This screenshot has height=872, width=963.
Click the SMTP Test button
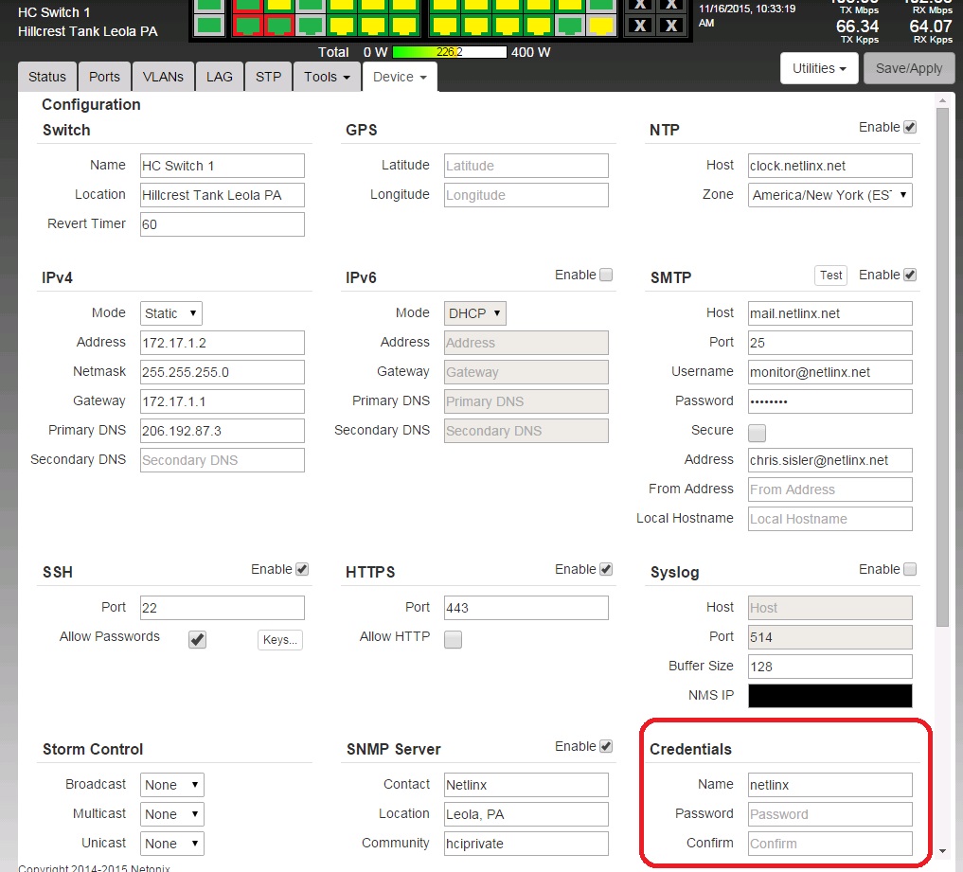(x=830, y=276)
